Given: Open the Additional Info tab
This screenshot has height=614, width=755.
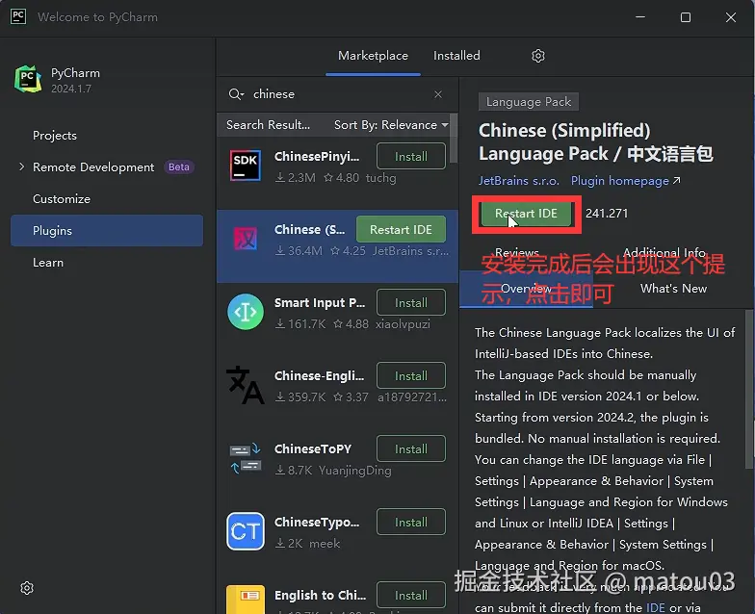Looking at the screenshot, I should pyautogui.click(x=664, y=252).
